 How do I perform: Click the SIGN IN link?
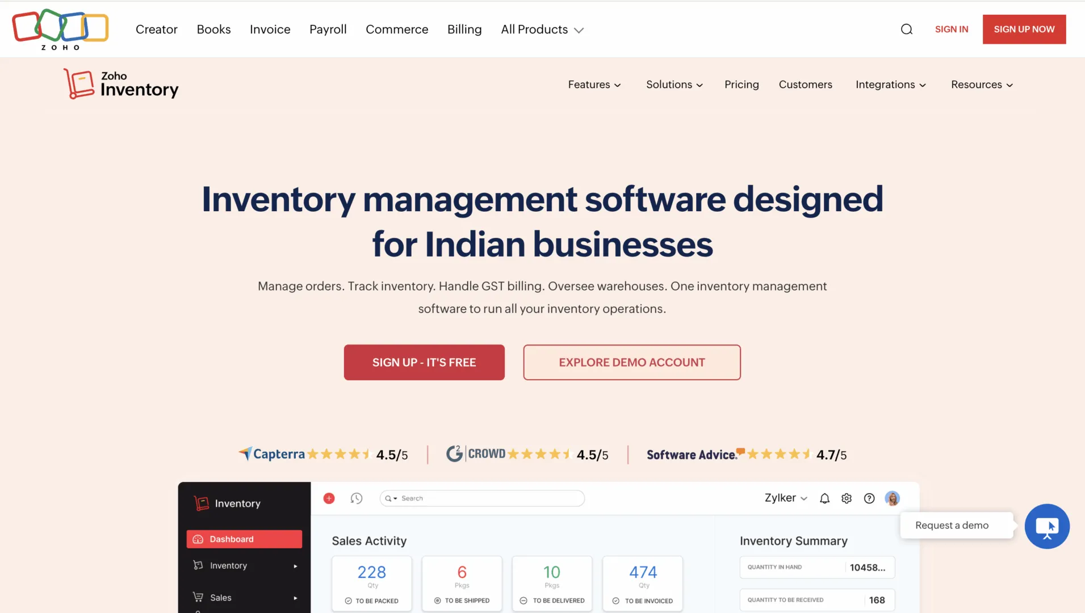[952, 30]
